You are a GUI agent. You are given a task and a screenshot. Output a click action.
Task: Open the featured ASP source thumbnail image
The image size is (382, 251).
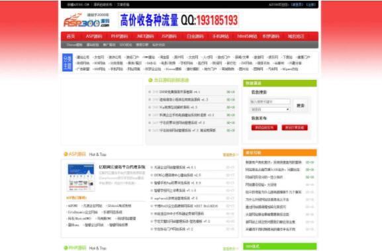point(81,178)
